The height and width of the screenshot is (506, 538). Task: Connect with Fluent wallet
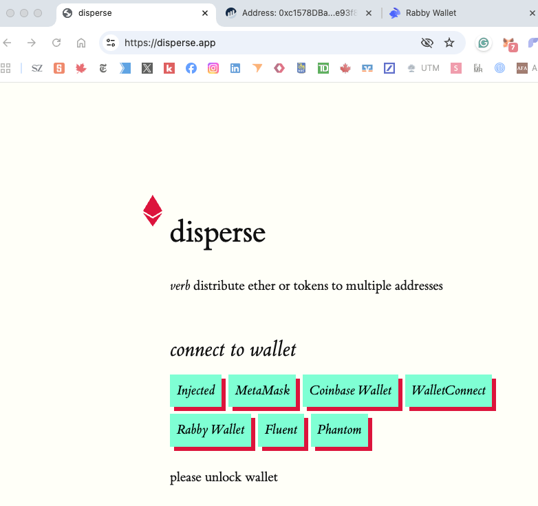[x=281, y=430]
